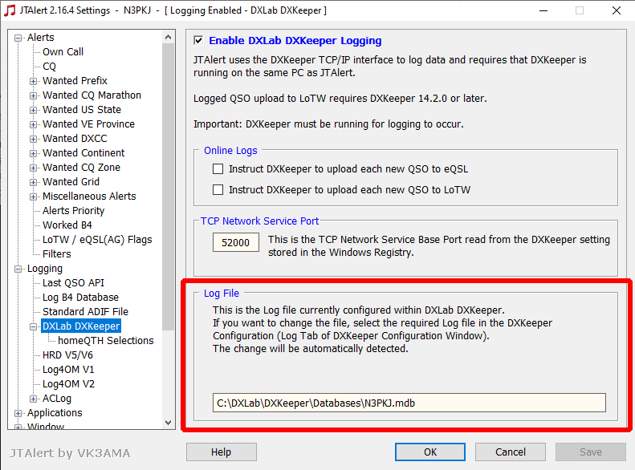This screenshot has width=635, height=470.
Task: Select Standard ADIF File in tree
Action: click(x=85, y=312)
